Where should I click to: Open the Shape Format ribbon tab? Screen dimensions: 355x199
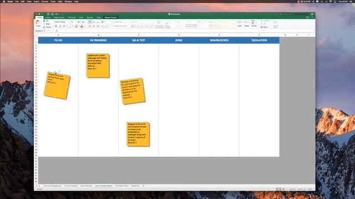pos(110,17)
